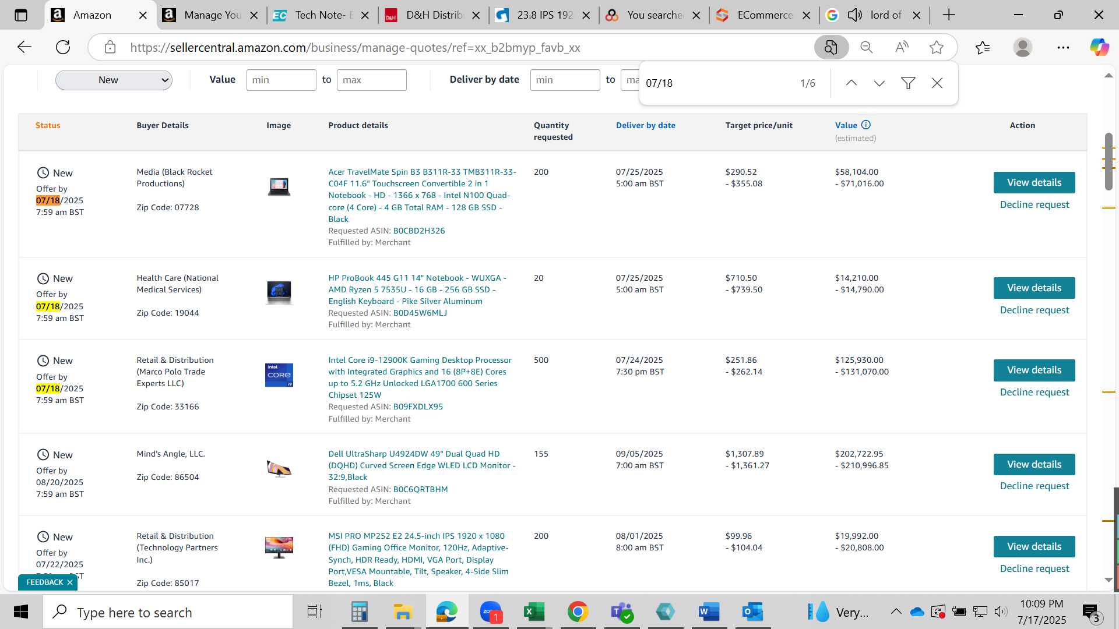
Task: Open Excel from the taskbar
Action: [534, 612]
